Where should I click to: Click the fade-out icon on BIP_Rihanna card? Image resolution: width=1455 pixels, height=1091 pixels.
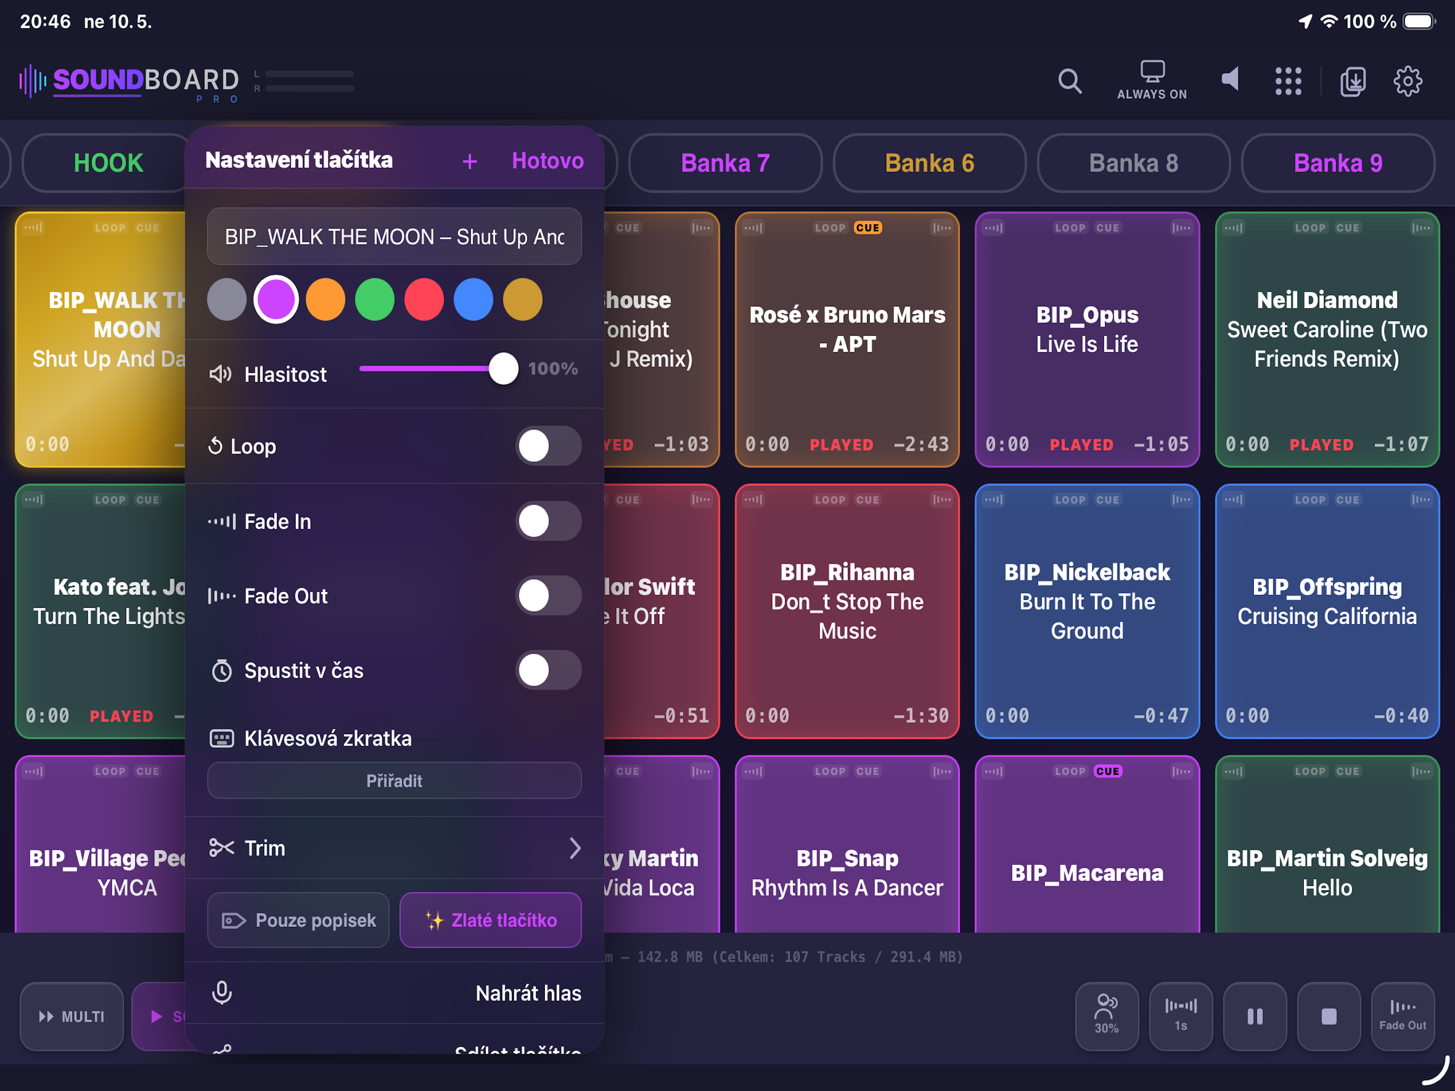[x=942, y=500]
